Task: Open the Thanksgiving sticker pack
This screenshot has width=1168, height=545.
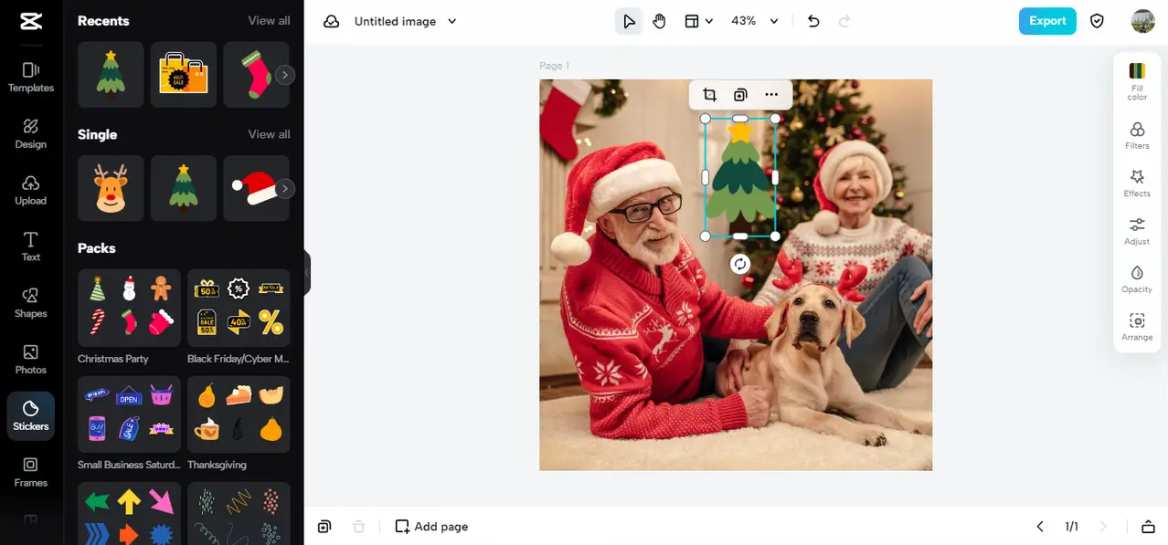Action: point(239,414)
